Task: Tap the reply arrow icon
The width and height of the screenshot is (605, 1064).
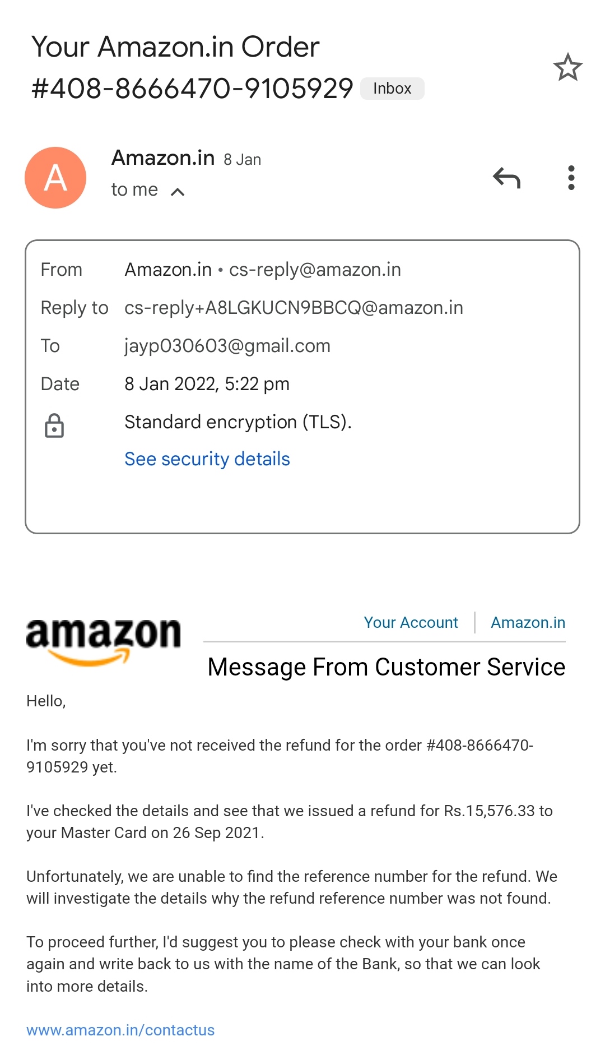Action: [507, 178]
